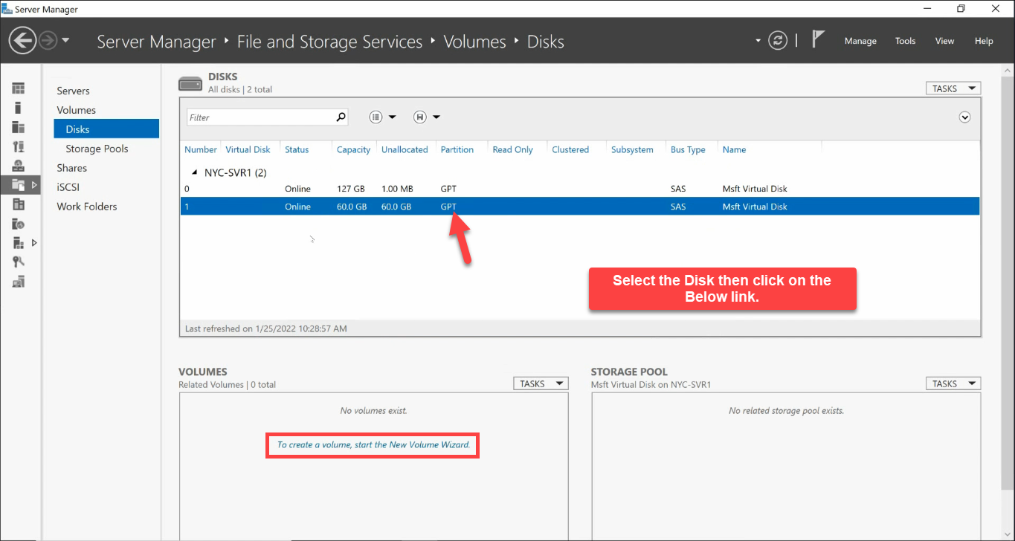This screenshot has height=541, width=1015.
Task: Go forward using the forward arrow button
Action: point(48,40)
